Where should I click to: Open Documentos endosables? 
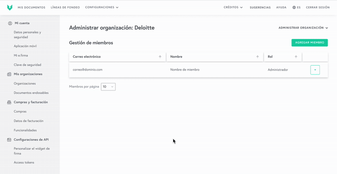(31, 93)
